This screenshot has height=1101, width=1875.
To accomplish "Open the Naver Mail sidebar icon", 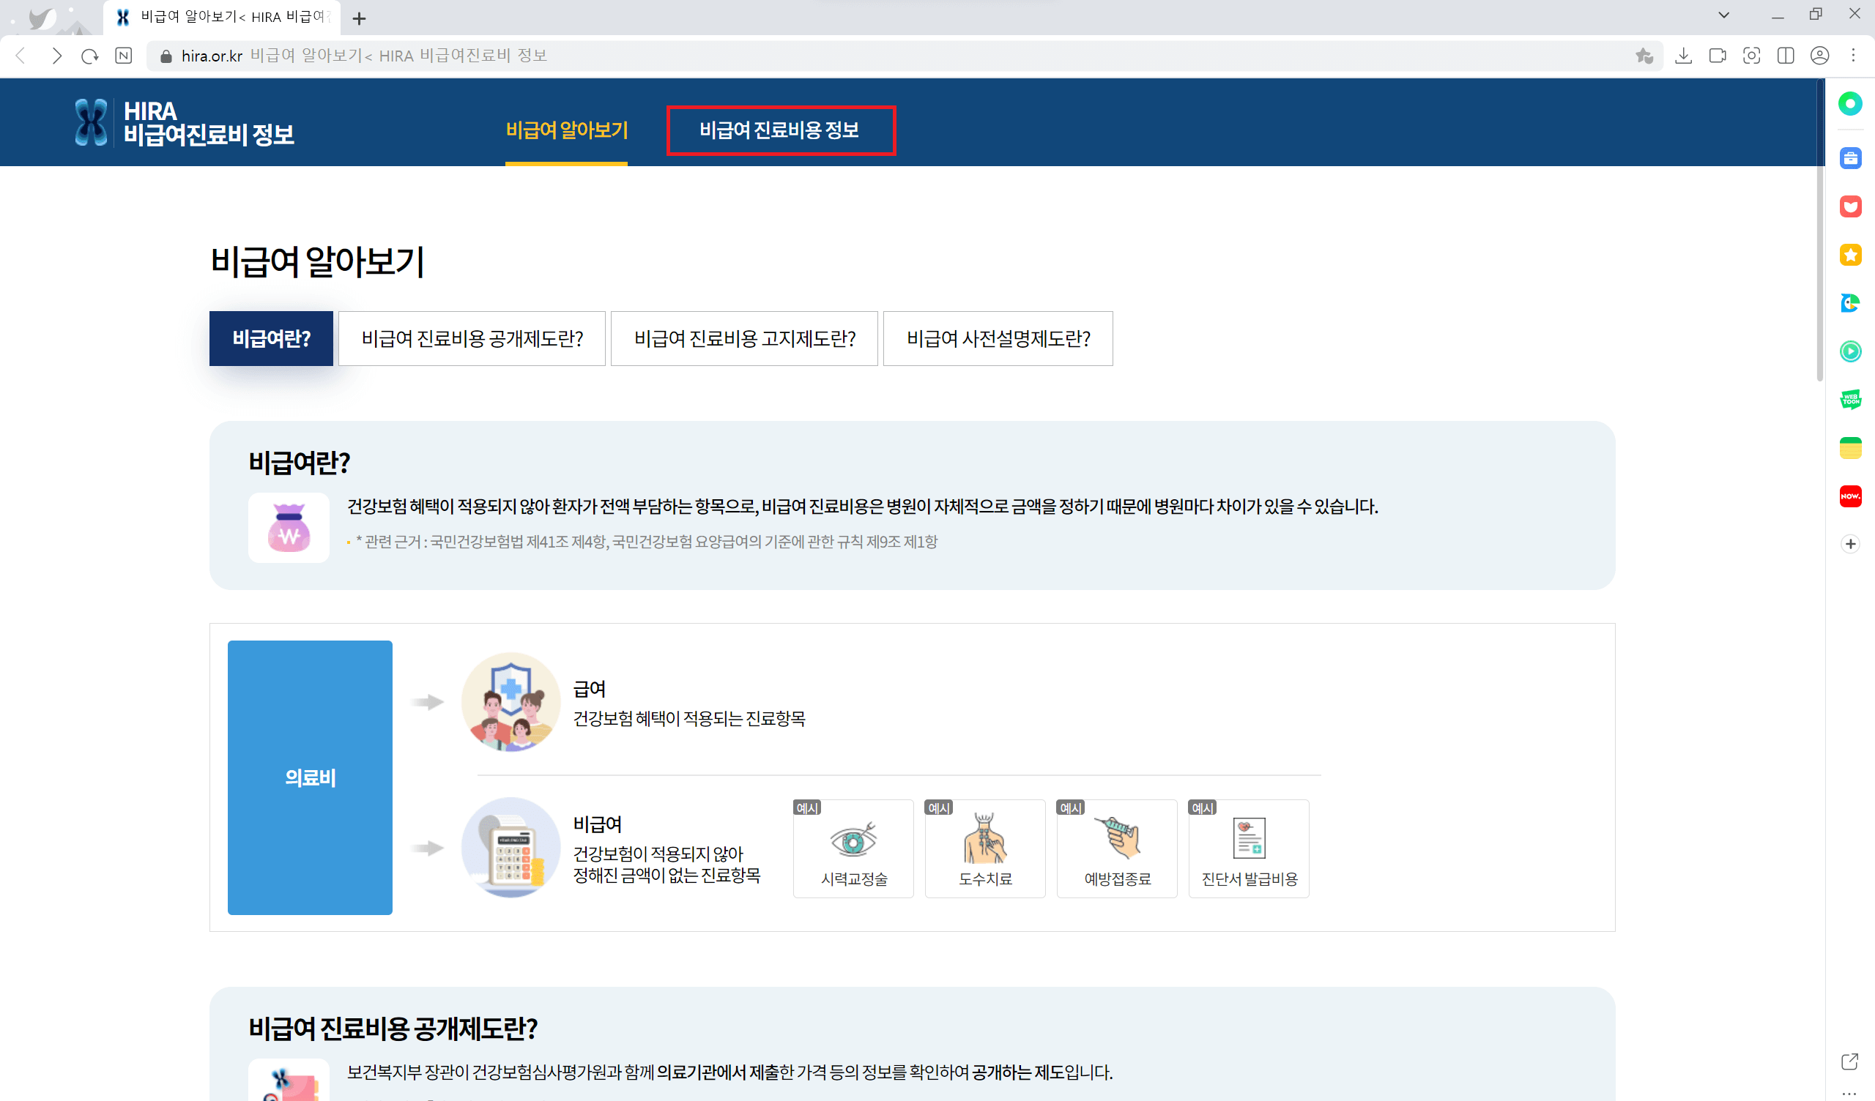I will pos(1850,207).
